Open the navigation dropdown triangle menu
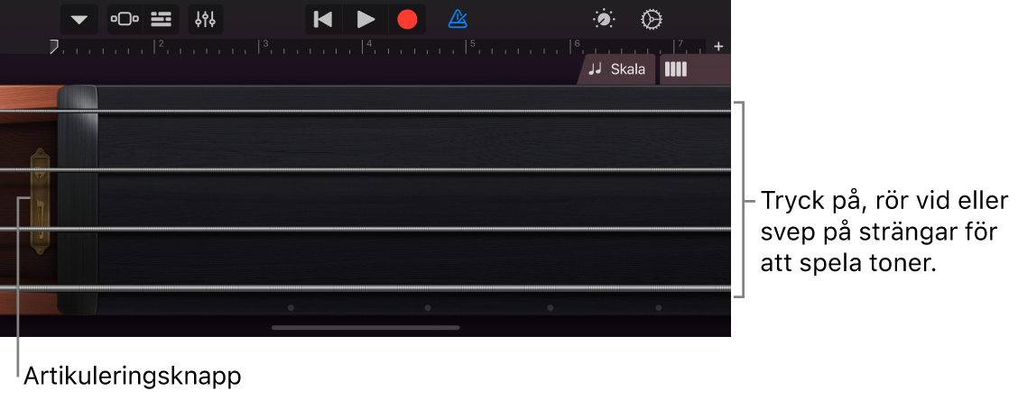 [x=79, y=20]
